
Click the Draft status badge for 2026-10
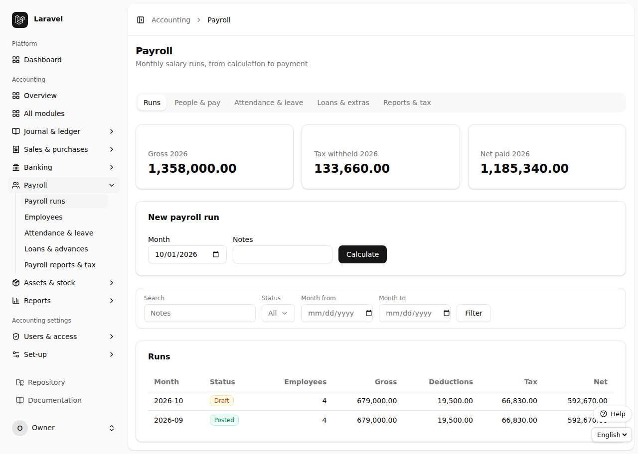(x=222, y=401)
